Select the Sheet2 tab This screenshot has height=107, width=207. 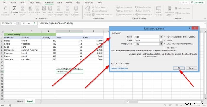30,101
